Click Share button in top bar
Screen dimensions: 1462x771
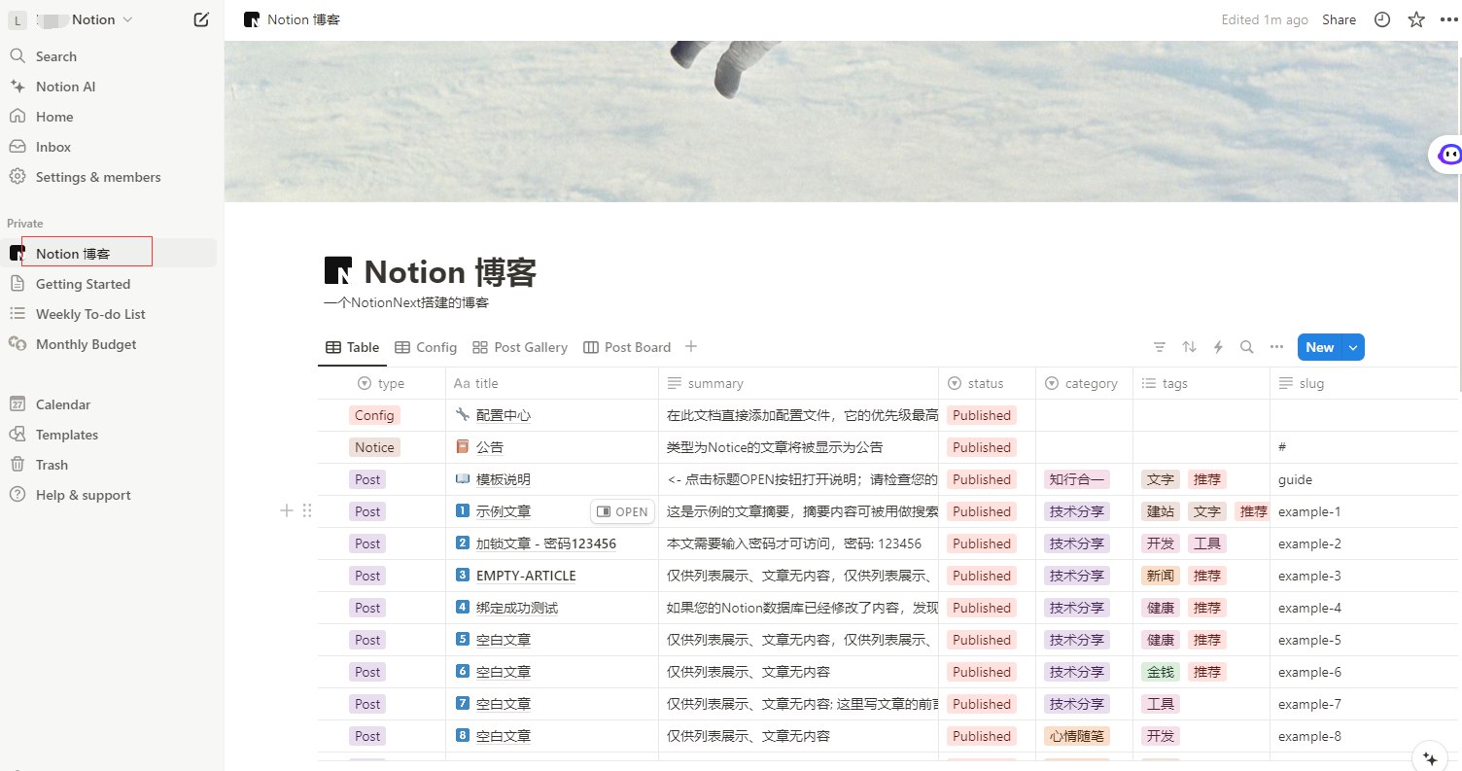[x=1339, y=19]
